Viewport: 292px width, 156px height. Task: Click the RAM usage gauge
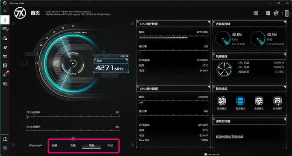coord(223,39)
